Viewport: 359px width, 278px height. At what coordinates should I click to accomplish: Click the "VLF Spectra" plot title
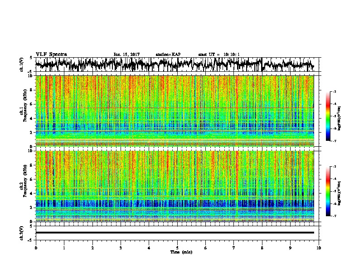pyautogui.click(x=51, y=54)
